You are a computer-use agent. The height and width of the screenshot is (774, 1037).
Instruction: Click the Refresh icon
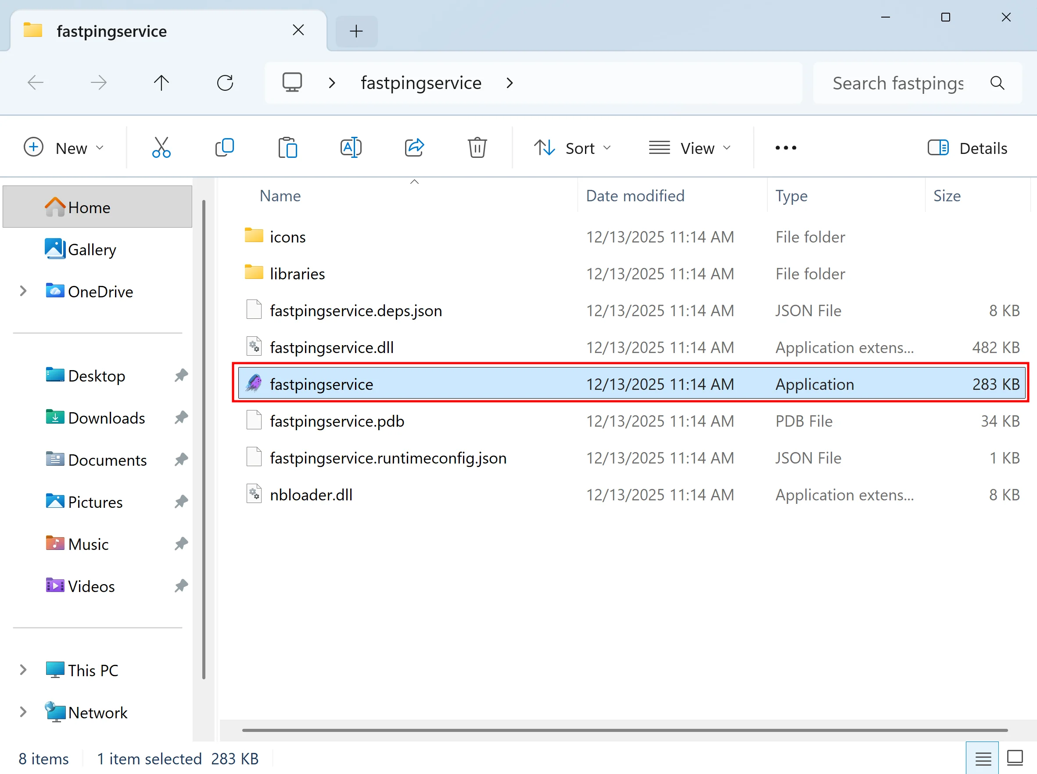pos(225,83)
